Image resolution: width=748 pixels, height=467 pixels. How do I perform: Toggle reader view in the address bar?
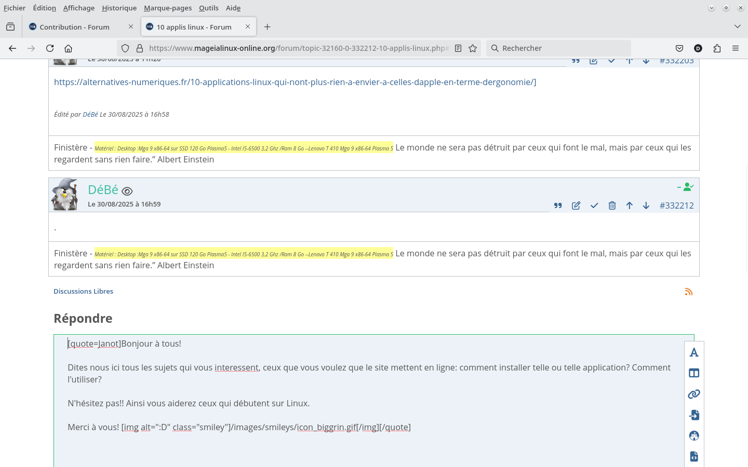click(458, 48)
